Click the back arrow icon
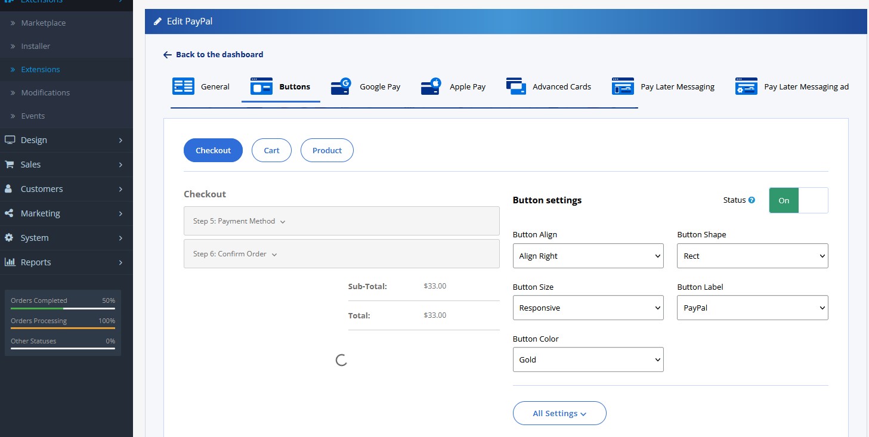 click(168, 55)
